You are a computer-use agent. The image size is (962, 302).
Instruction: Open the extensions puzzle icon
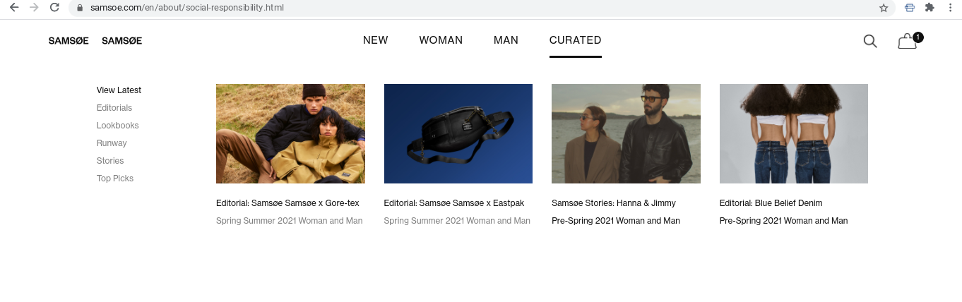[930, 8]
